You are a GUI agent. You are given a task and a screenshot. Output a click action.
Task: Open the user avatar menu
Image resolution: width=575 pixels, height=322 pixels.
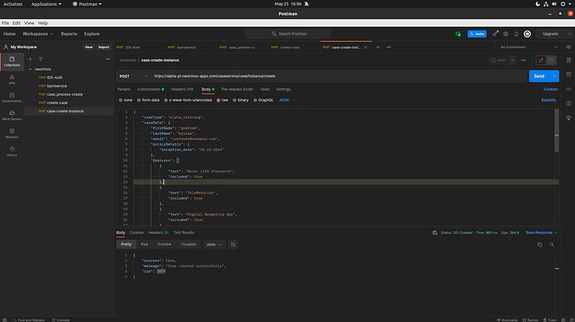527,34
